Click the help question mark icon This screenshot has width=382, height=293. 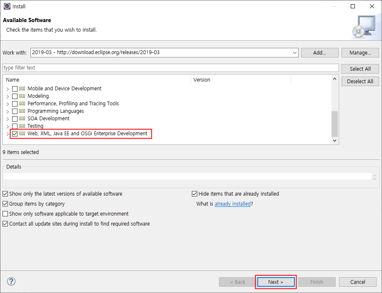point(11,281)
